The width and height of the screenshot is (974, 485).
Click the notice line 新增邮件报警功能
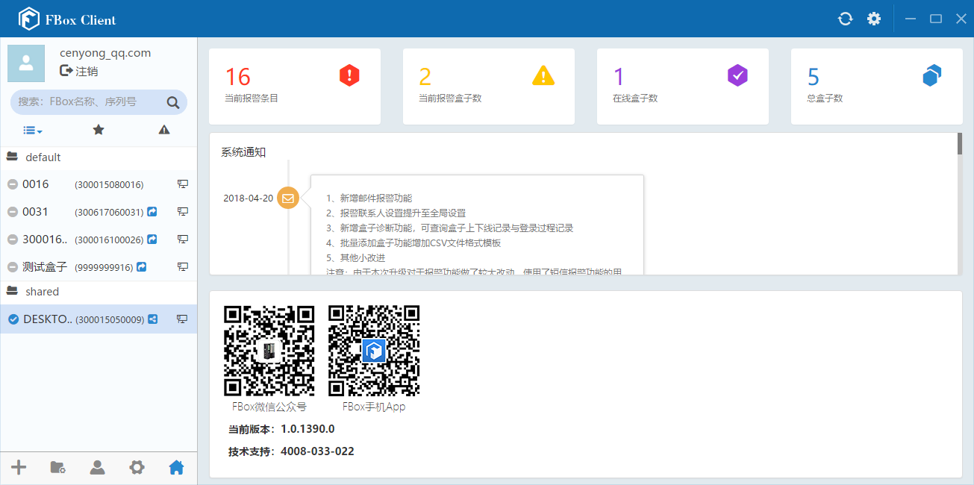369,198
